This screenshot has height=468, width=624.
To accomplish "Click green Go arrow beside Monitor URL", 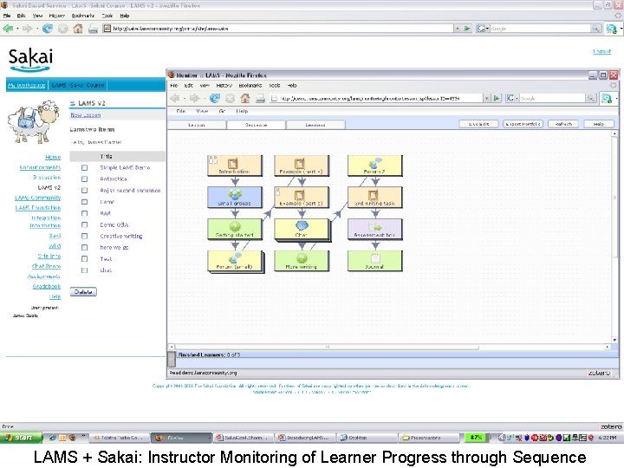I will [497, 98].
